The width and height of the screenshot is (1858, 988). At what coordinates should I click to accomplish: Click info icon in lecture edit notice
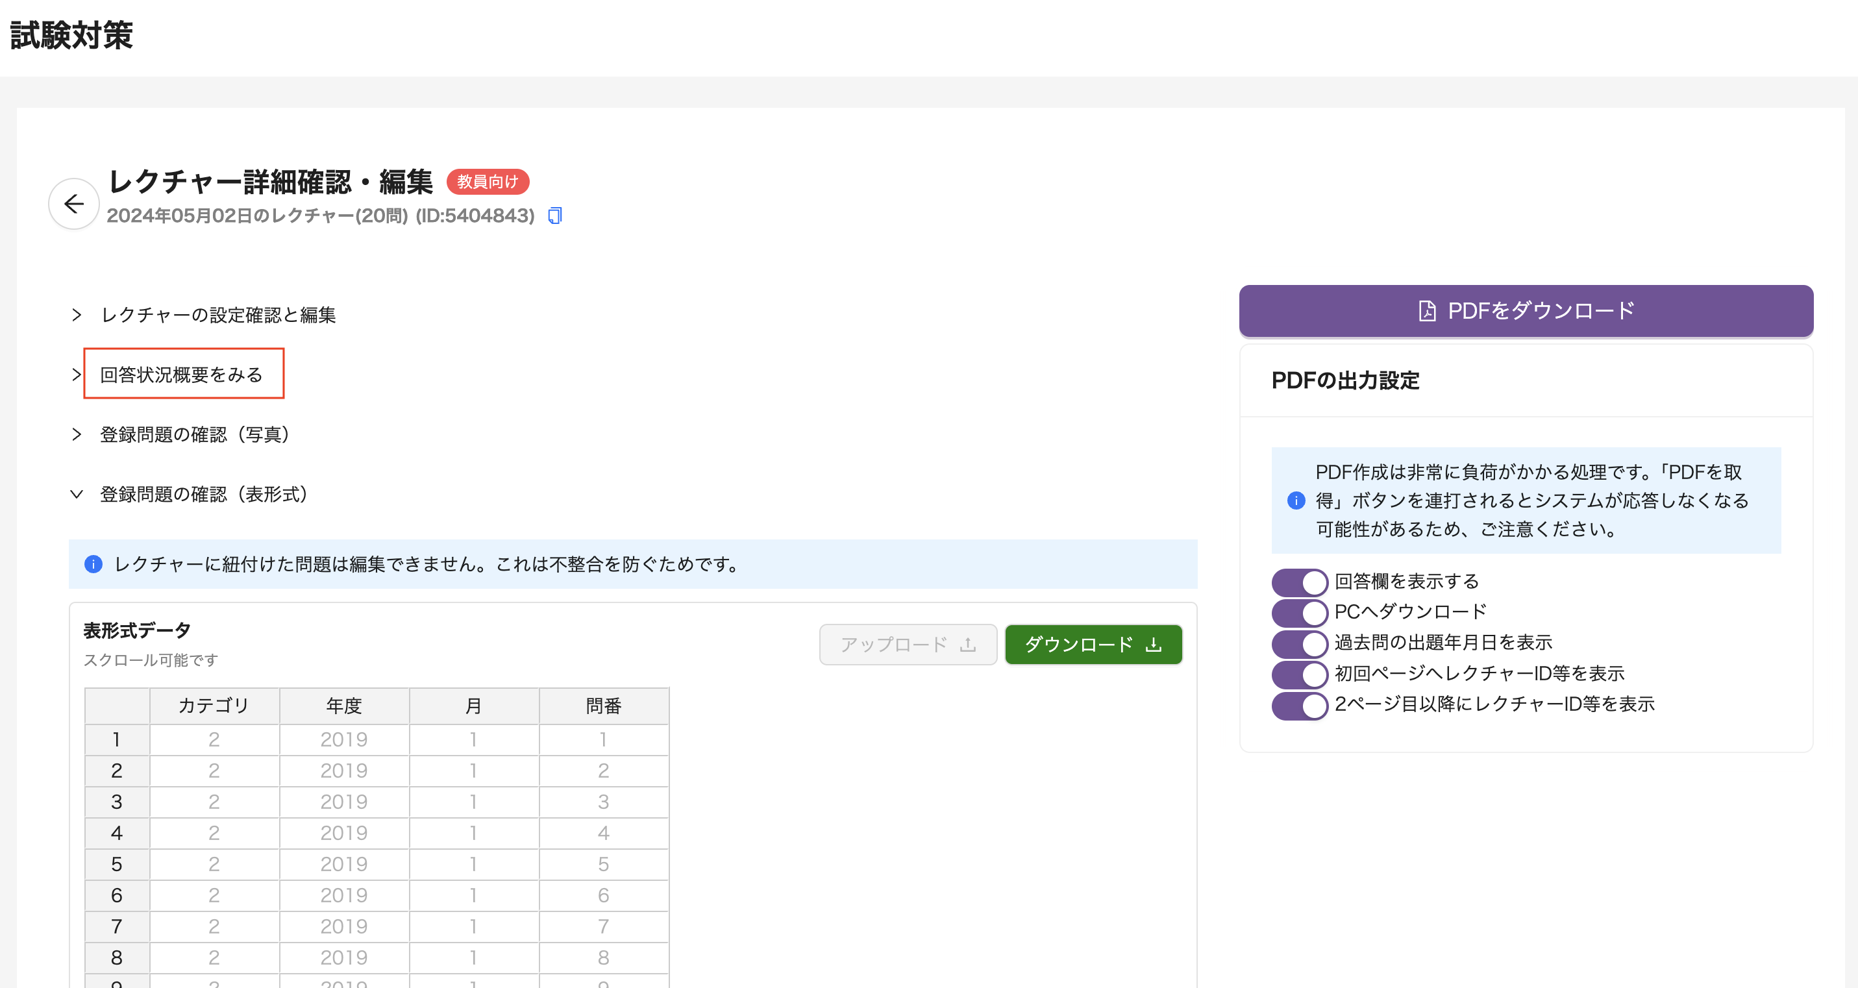[93, 564]
